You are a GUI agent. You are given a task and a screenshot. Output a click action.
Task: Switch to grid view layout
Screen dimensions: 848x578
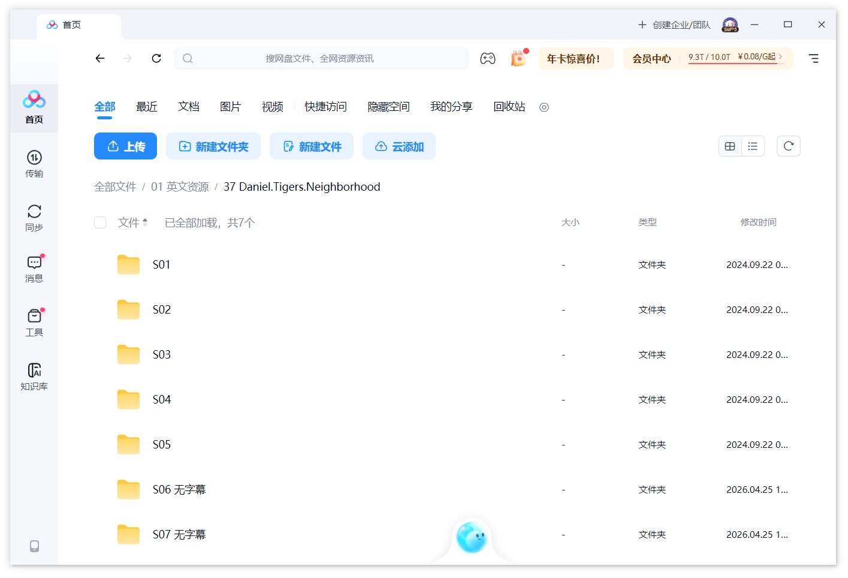tap(730, 146)
